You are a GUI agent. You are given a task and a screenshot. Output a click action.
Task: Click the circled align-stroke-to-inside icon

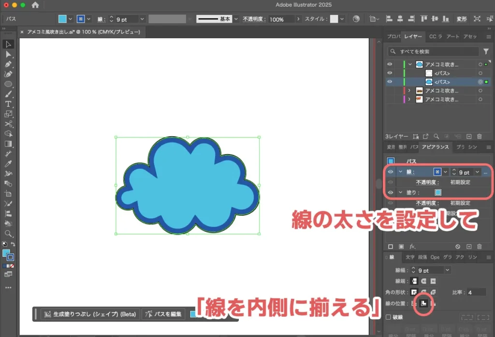tap(423, 303)
